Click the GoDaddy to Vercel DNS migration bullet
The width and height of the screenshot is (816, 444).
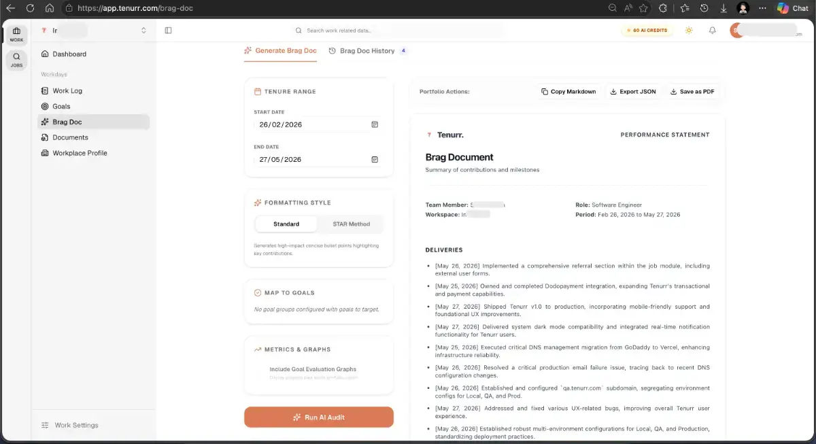tap(573, 351)
